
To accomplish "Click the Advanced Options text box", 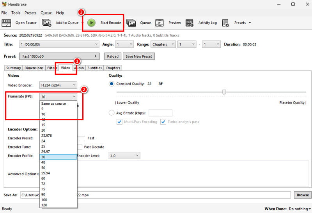I will [x=193, y=173].
